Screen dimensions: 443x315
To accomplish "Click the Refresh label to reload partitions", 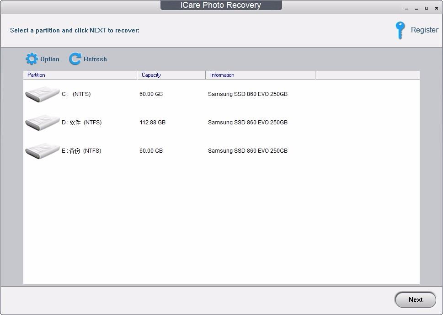I will tap(95, 59).
